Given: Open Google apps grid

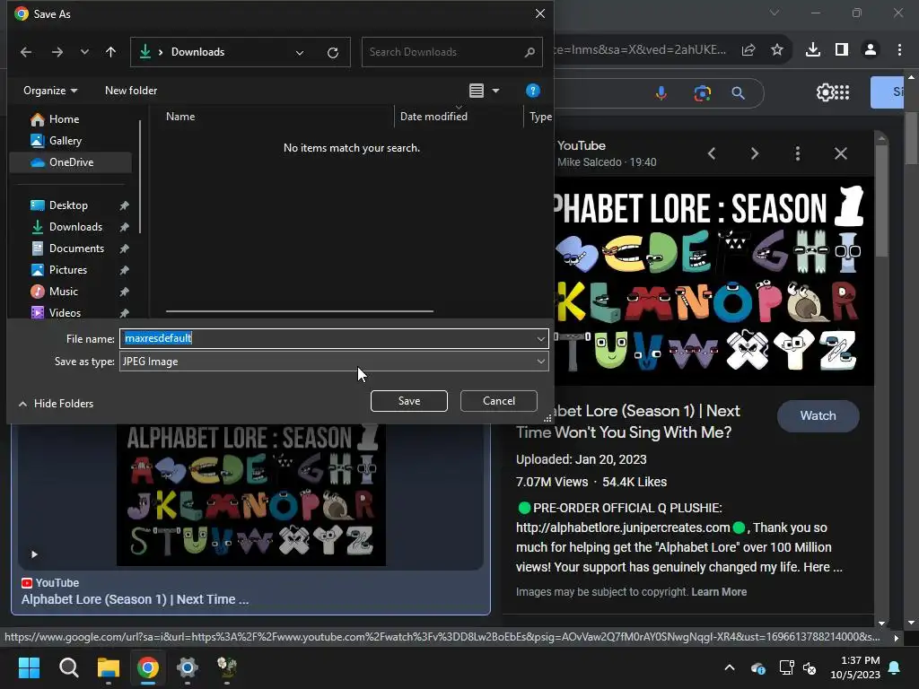Looking at the screenshot, I should point(842,92).
